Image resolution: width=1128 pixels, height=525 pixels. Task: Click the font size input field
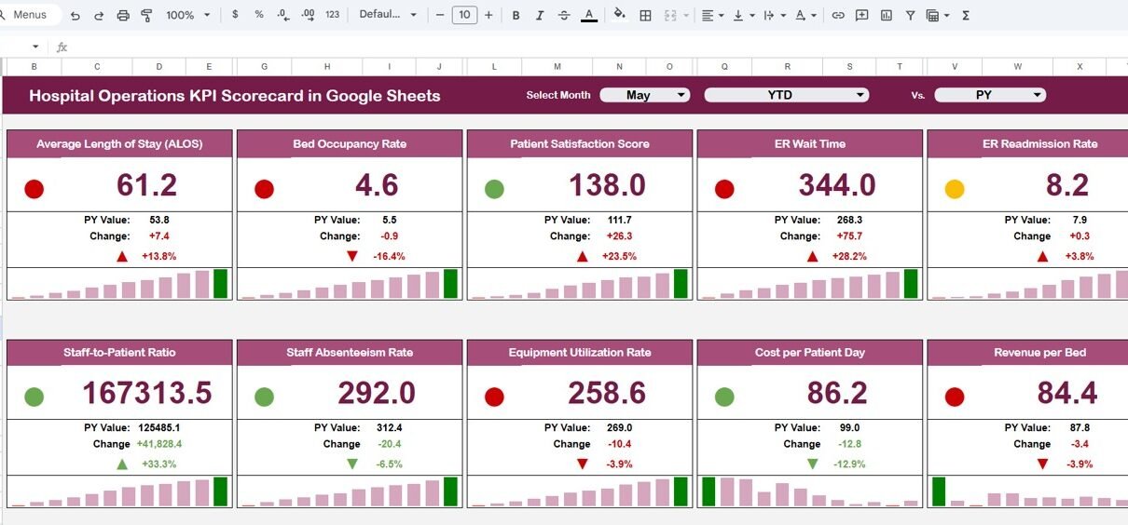[x=464, y=15]
